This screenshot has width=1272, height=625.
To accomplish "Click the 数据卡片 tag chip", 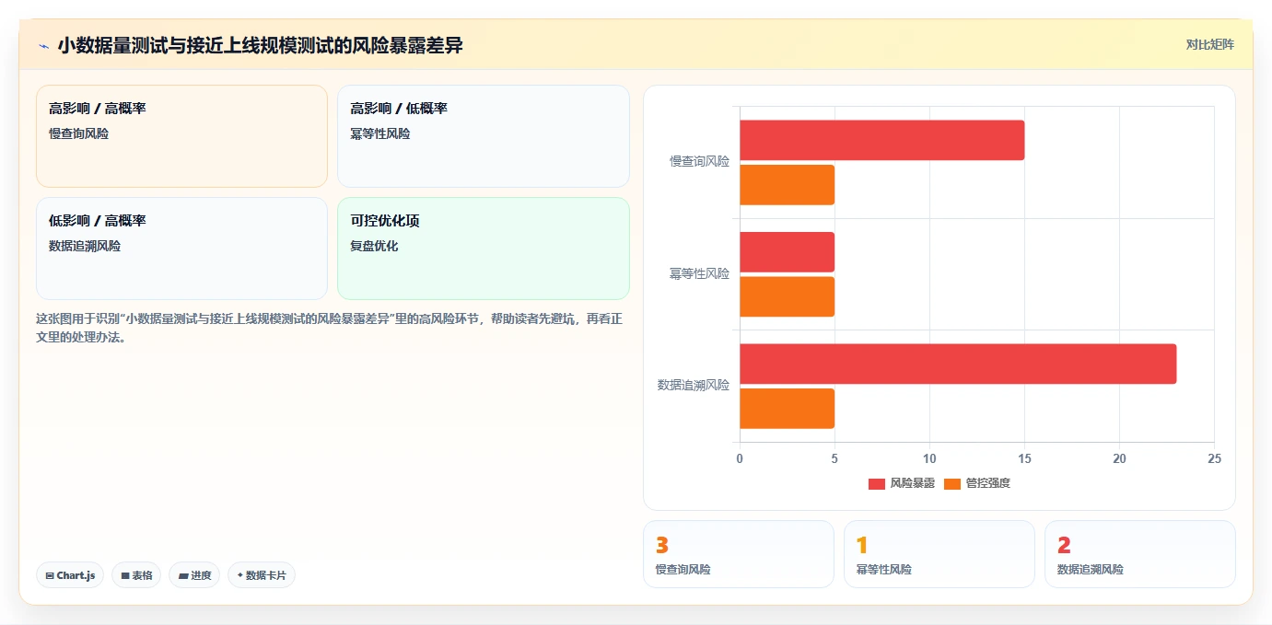I will coord(262,575).
